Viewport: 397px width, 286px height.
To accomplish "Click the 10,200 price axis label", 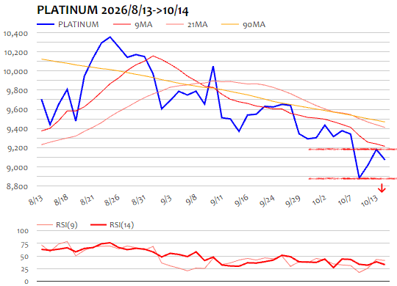I will pos(15,53).
